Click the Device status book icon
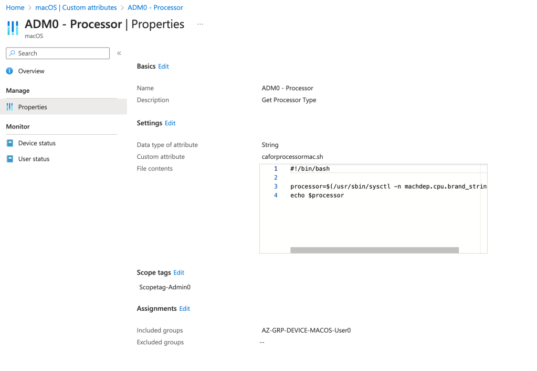 click(9, 143)
